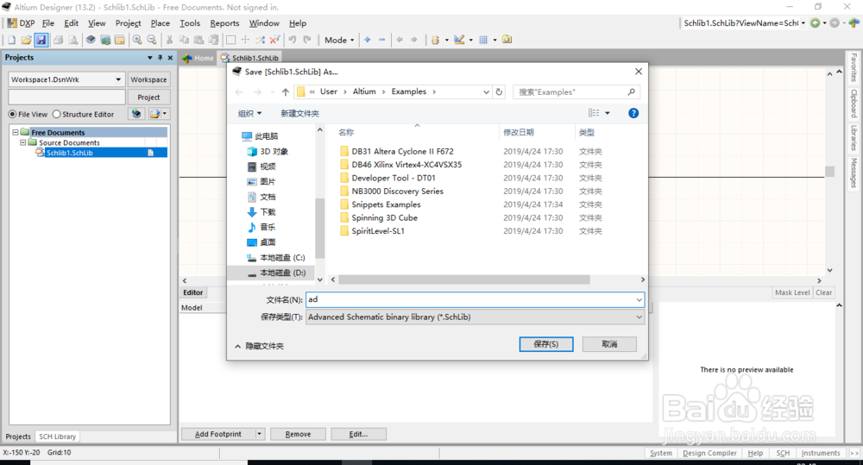
Task: Click the Remove button below Model list
Action: click(x=298, y=434)
